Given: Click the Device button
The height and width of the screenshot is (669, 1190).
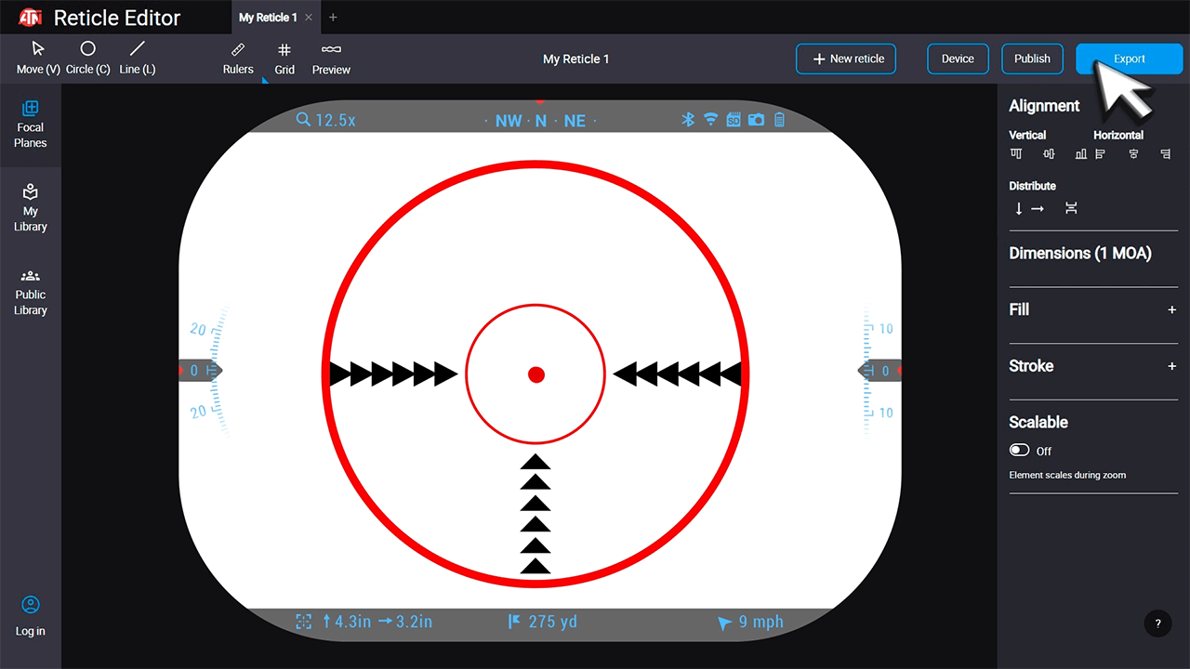Looking at the screenshot, I should click(958, 59).
